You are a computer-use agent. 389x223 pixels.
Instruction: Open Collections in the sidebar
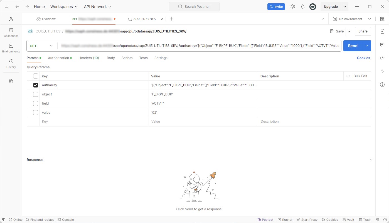coord(11,32)
